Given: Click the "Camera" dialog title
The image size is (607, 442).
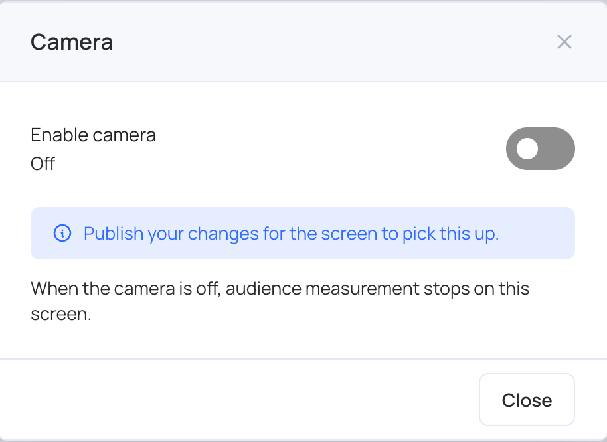Looking at the screenshot, I should coord(72,42).
